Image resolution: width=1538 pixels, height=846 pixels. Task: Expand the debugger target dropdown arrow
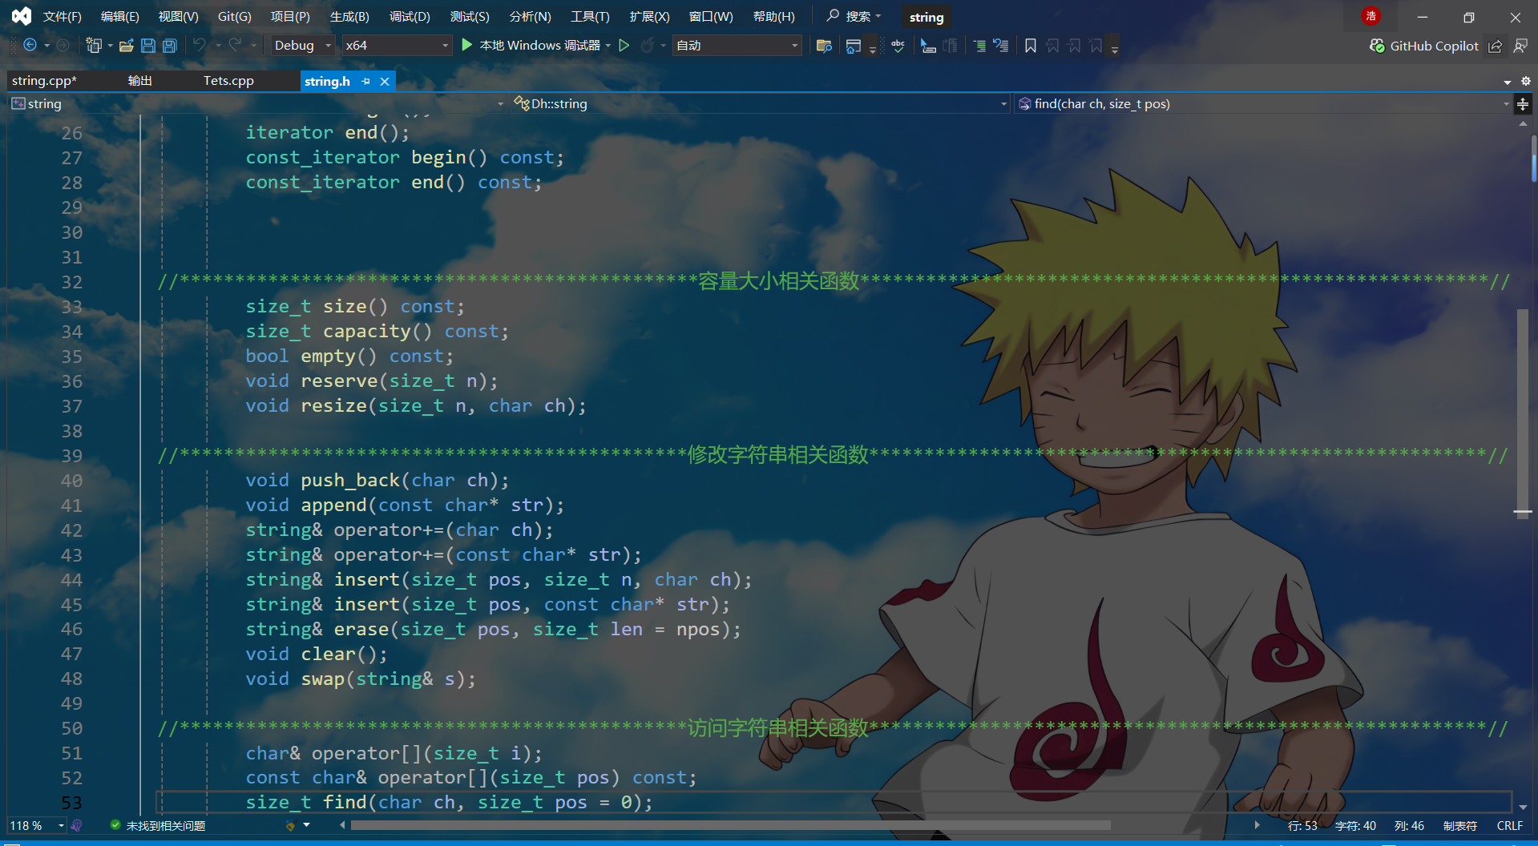click(608, 46)
